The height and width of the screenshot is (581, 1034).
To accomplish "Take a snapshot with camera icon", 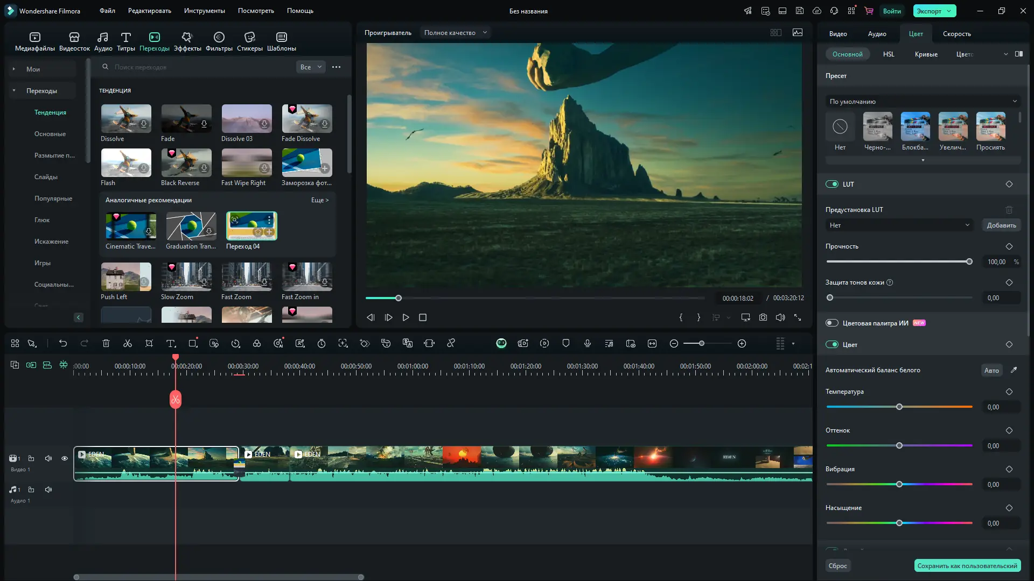I will coord(763,317).
